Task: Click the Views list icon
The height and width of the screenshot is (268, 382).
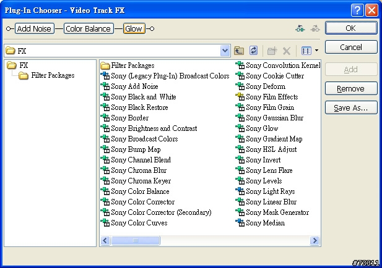Action: coord(306,51)
